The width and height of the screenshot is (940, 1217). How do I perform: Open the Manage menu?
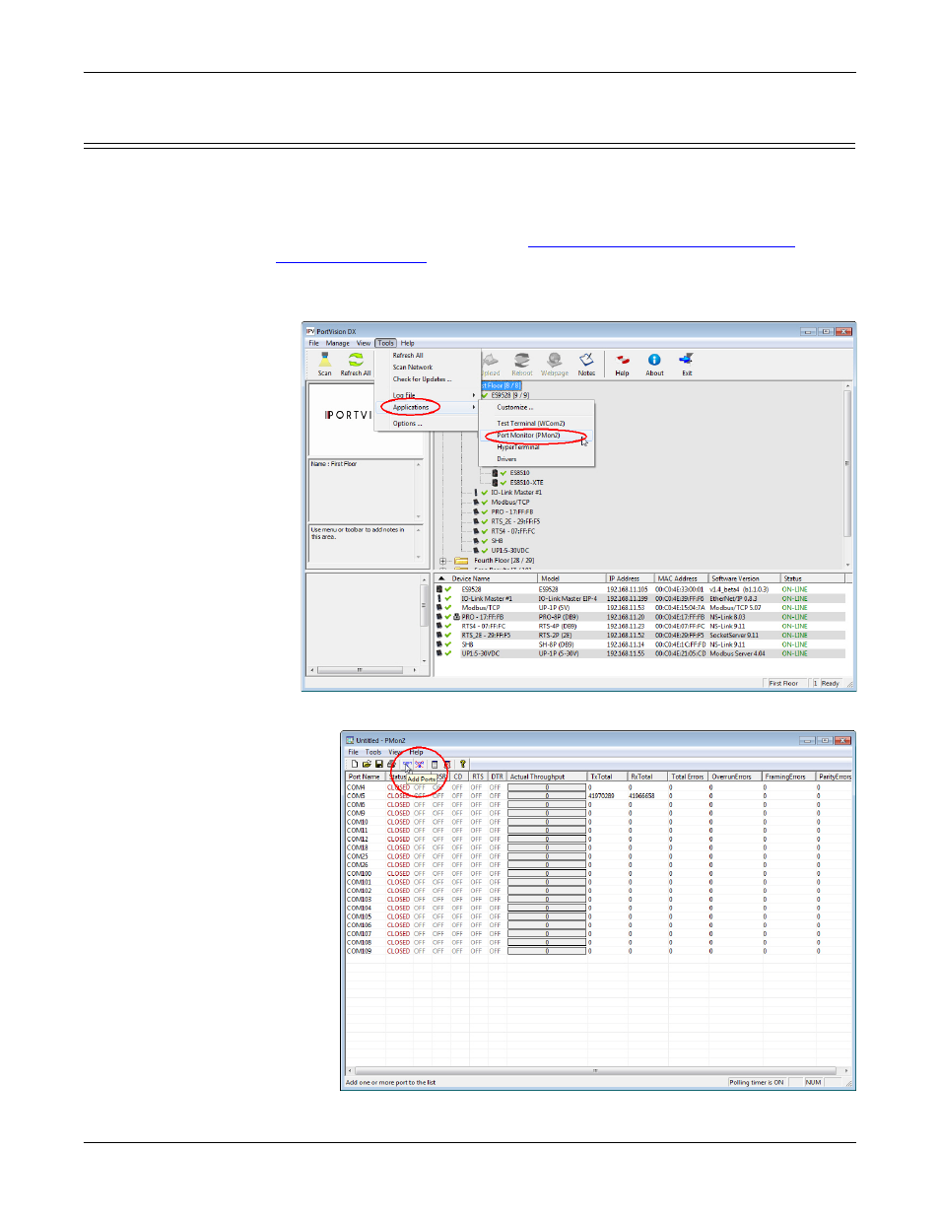coord(338,343)
